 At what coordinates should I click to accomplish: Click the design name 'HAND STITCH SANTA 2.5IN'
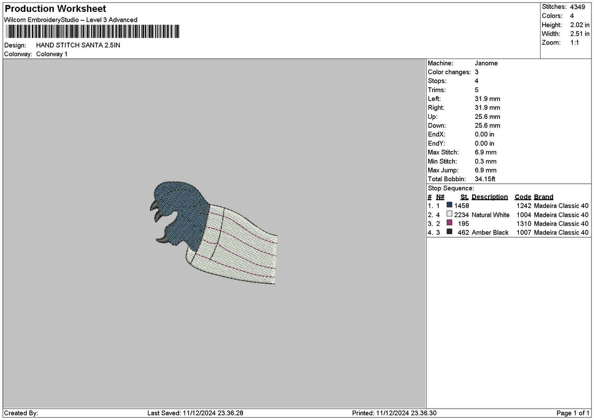point(78,45)
